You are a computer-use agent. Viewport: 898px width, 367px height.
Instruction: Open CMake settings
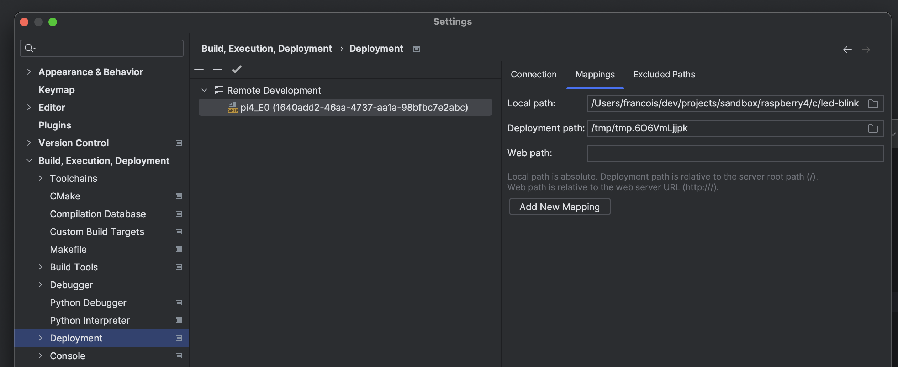tap(65, 196)
